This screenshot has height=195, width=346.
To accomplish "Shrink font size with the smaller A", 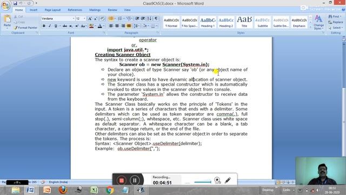I will point(96,19).
